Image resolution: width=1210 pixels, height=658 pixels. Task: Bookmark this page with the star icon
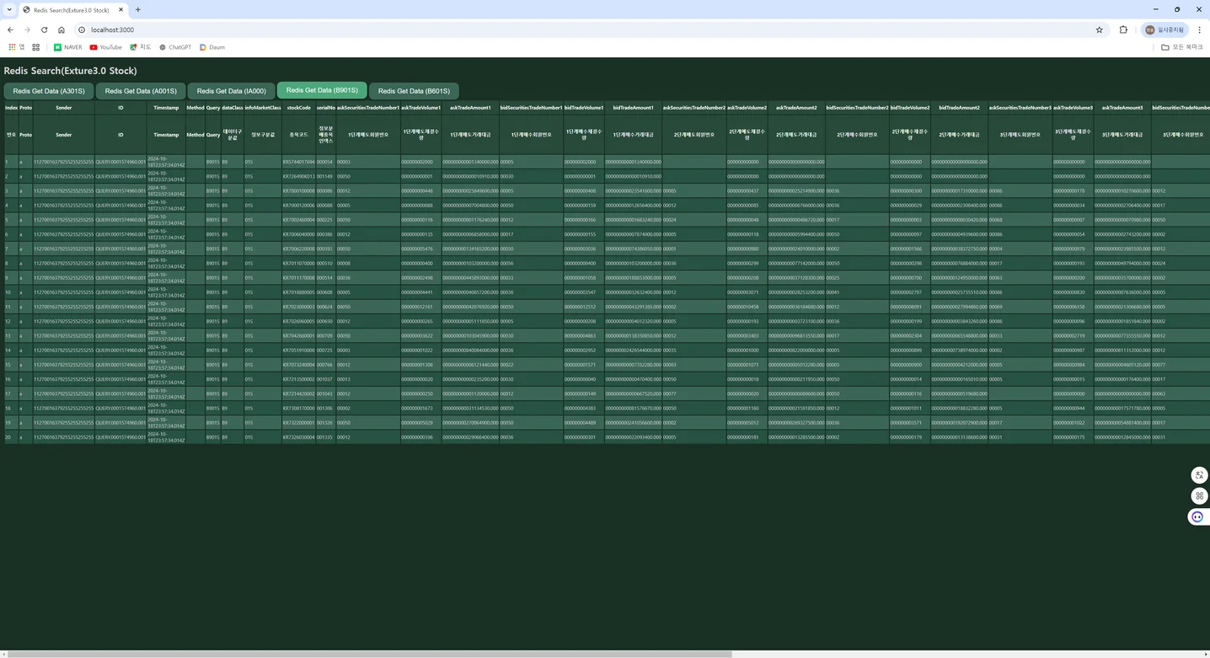[x=1100, y=29]
